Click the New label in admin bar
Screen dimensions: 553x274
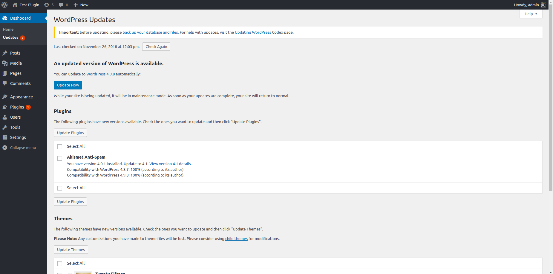(x=84, y=5)
